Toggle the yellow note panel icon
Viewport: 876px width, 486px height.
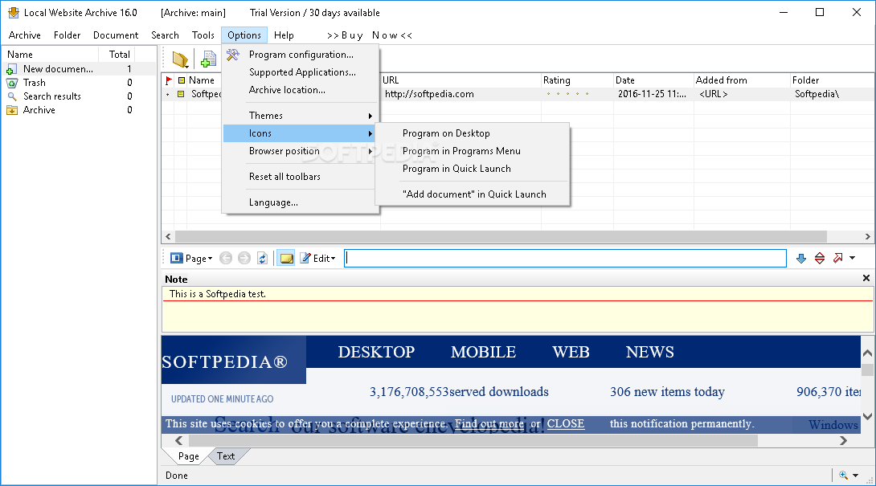point(286,258)
